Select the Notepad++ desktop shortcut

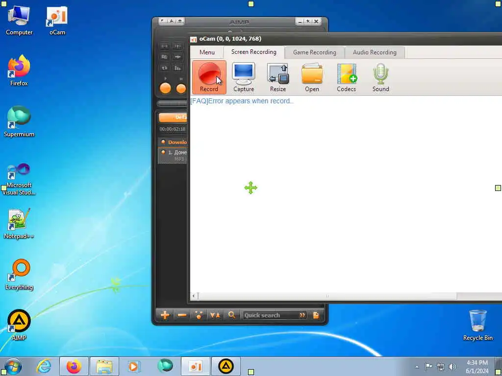[x=19, y=223]
